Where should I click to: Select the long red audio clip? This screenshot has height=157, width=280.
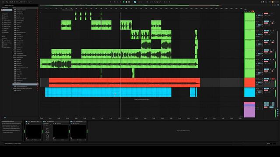point(124,82)
